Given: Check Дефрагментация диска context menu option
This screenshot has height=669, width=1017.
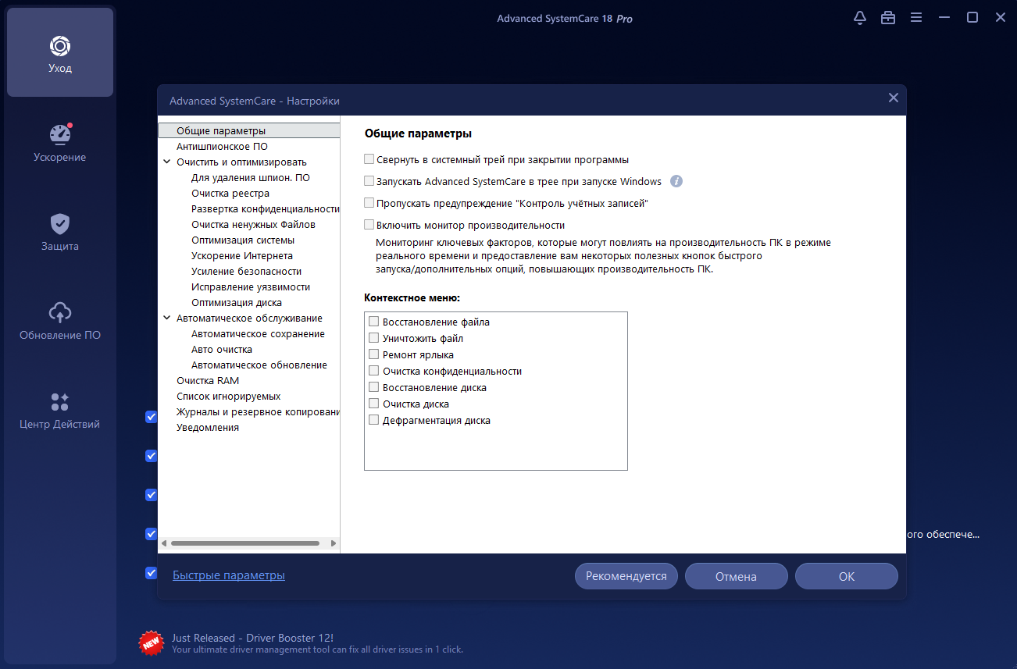Looking at the screenshot, I should [x=374, y=420].
